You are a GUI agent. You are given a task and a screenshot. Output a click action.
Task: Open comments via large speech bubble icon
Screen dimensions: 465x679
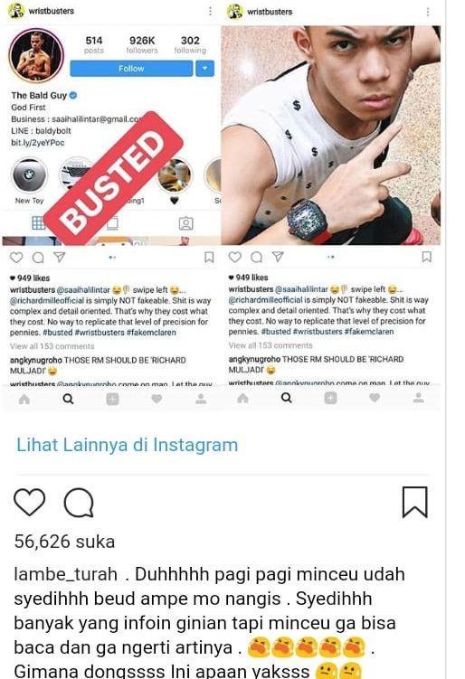[x=79, y=503]
